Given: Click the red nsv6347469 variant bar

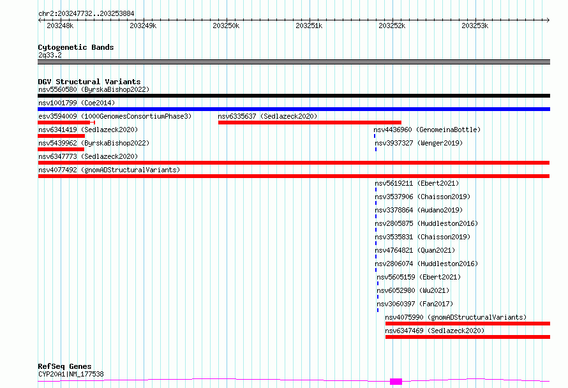Looking at the screenshot, I should pyautogui.click(x=468, y=337).
